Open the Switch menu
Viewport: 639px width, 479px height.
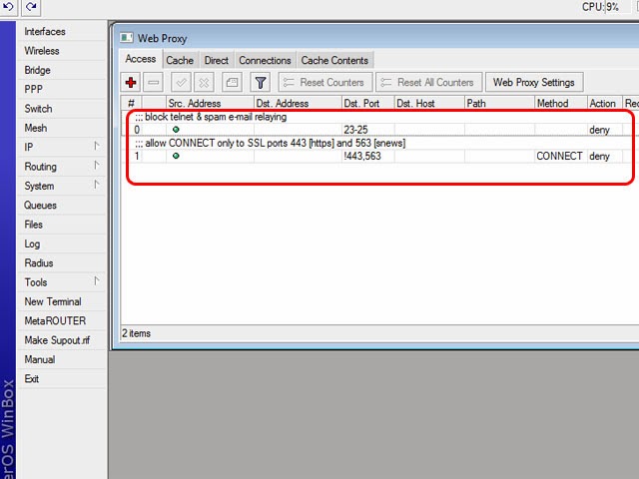pos(61,109)
